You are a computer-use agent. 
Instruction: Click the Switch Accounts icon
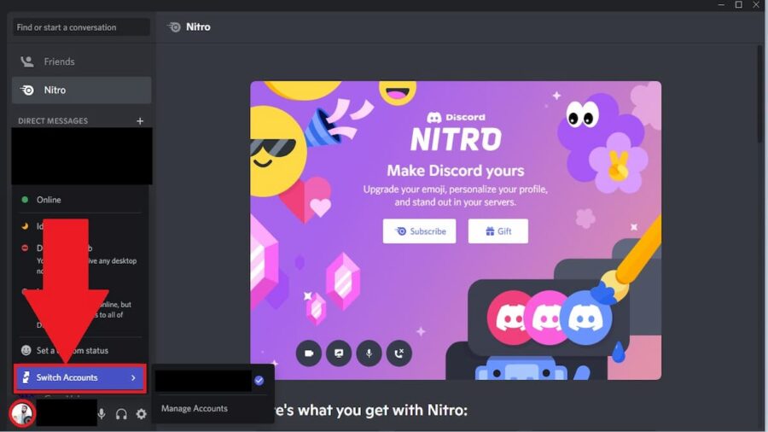coord(26,377)
